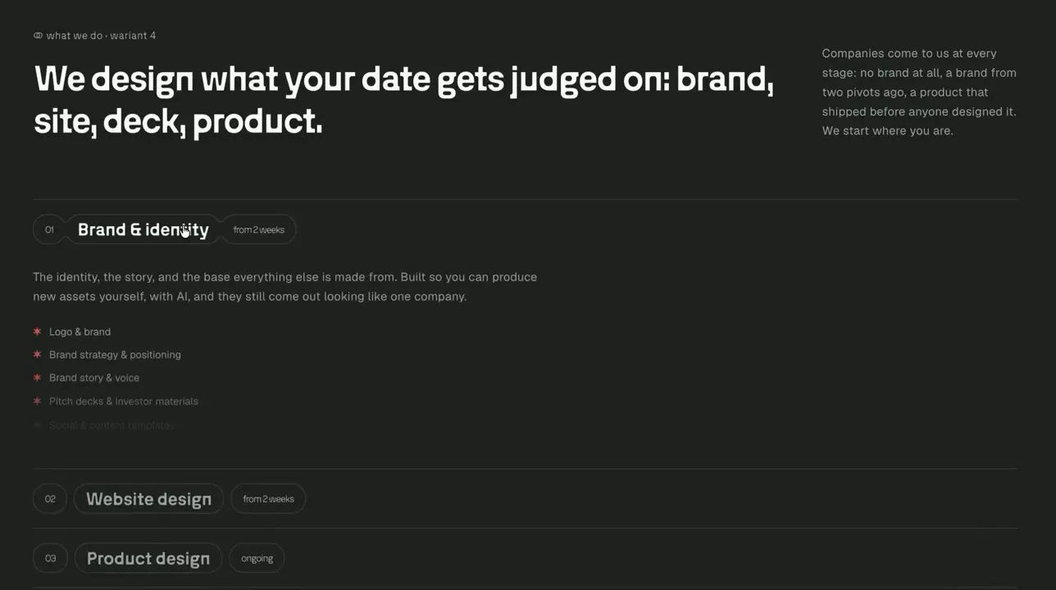
Task: Expand the Product design section
Action: pyautogui.click(x=148, y=558)
